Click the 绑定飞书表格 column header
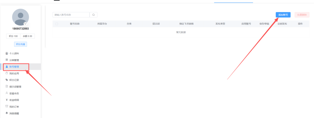 [186, 24]
